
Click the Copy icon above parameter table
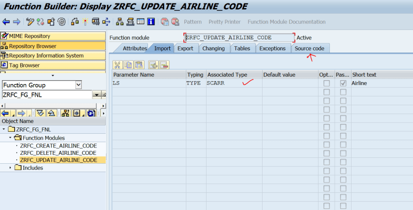pyautogui.click(x=128, y=65)
